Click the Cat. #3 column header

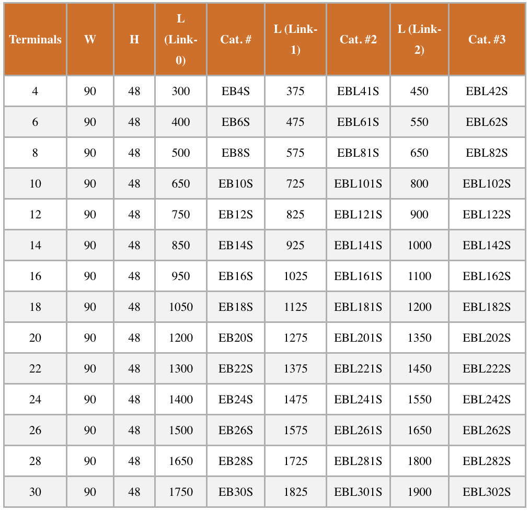pos(487,40)
